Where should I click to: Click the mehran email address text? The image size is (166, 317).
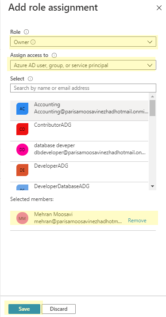click(x=78, y=221)
